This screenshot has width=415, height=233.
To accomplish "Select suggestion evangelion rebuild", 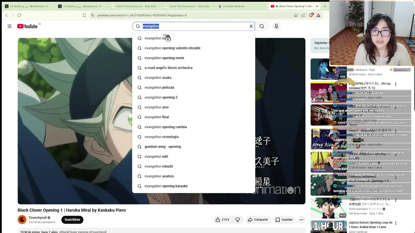I will tap(194, 167).
